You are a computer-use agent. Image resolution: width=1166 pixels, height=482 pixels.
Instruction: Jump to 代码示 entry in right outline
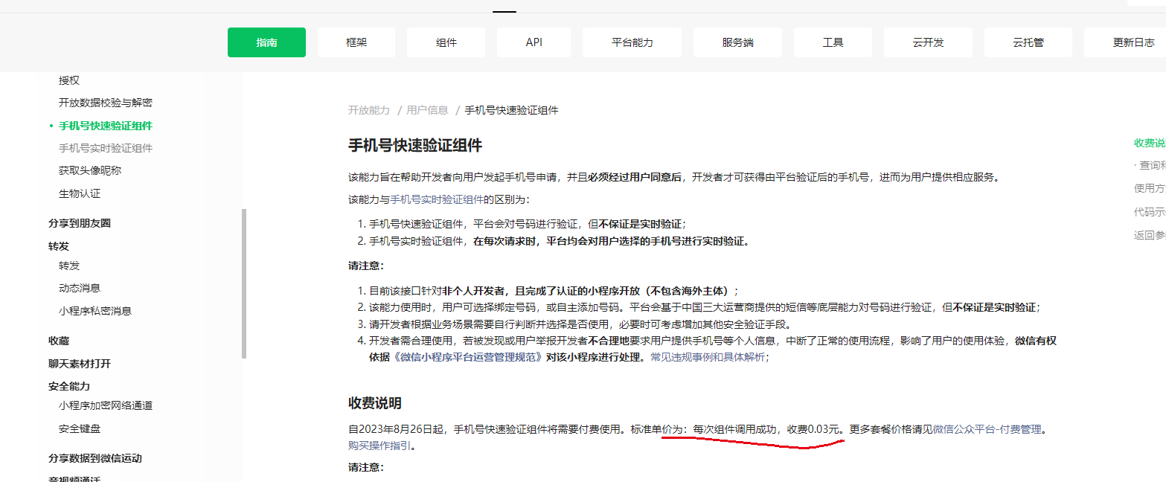1150,212
